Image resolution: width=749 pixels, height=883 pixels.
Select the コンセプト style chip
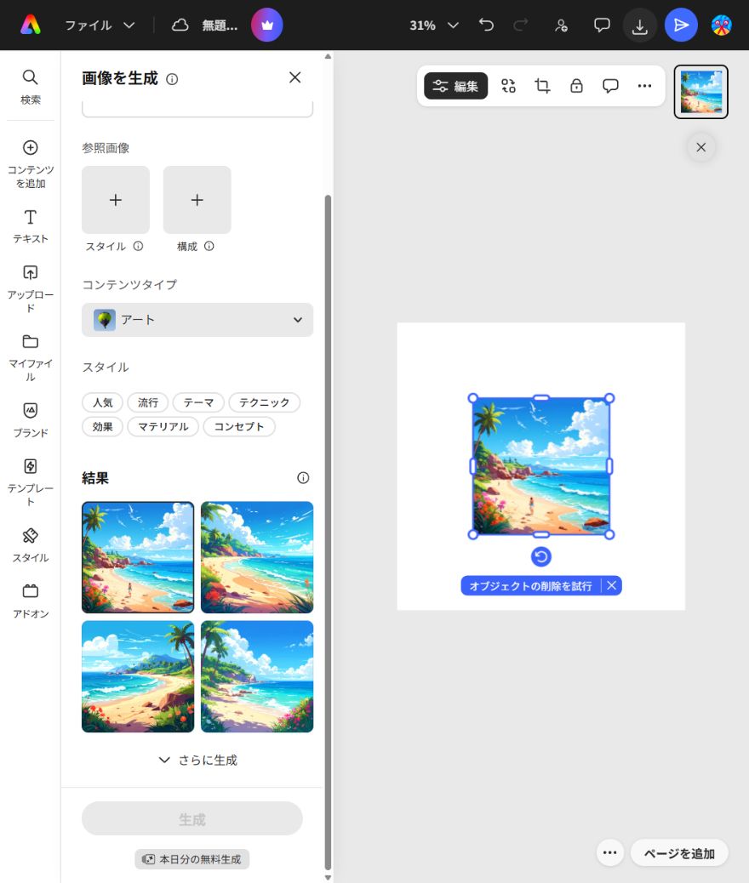239,427
